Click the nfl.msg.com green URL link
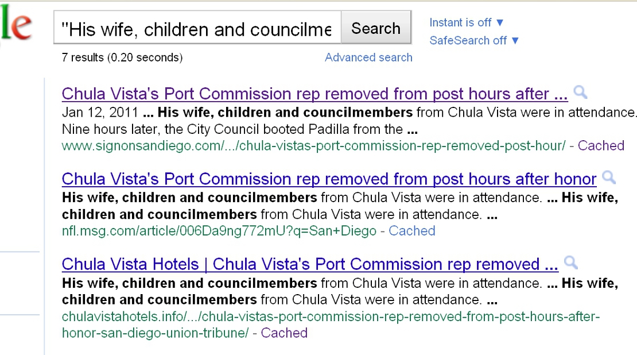 tap(220, 231)
